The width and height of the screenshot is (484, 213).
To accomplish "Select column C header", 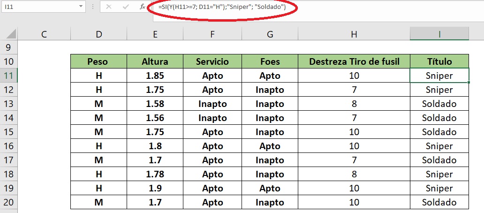I will [x=44, y=34].
